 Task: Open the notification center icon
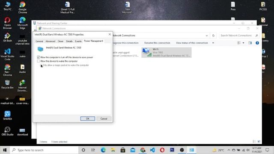[267, 150]
